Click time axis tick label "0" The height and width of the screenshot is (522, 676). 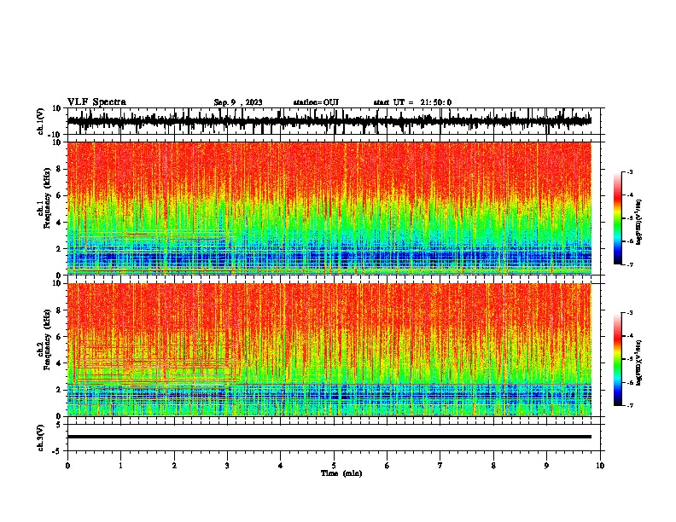pos(67,466)
